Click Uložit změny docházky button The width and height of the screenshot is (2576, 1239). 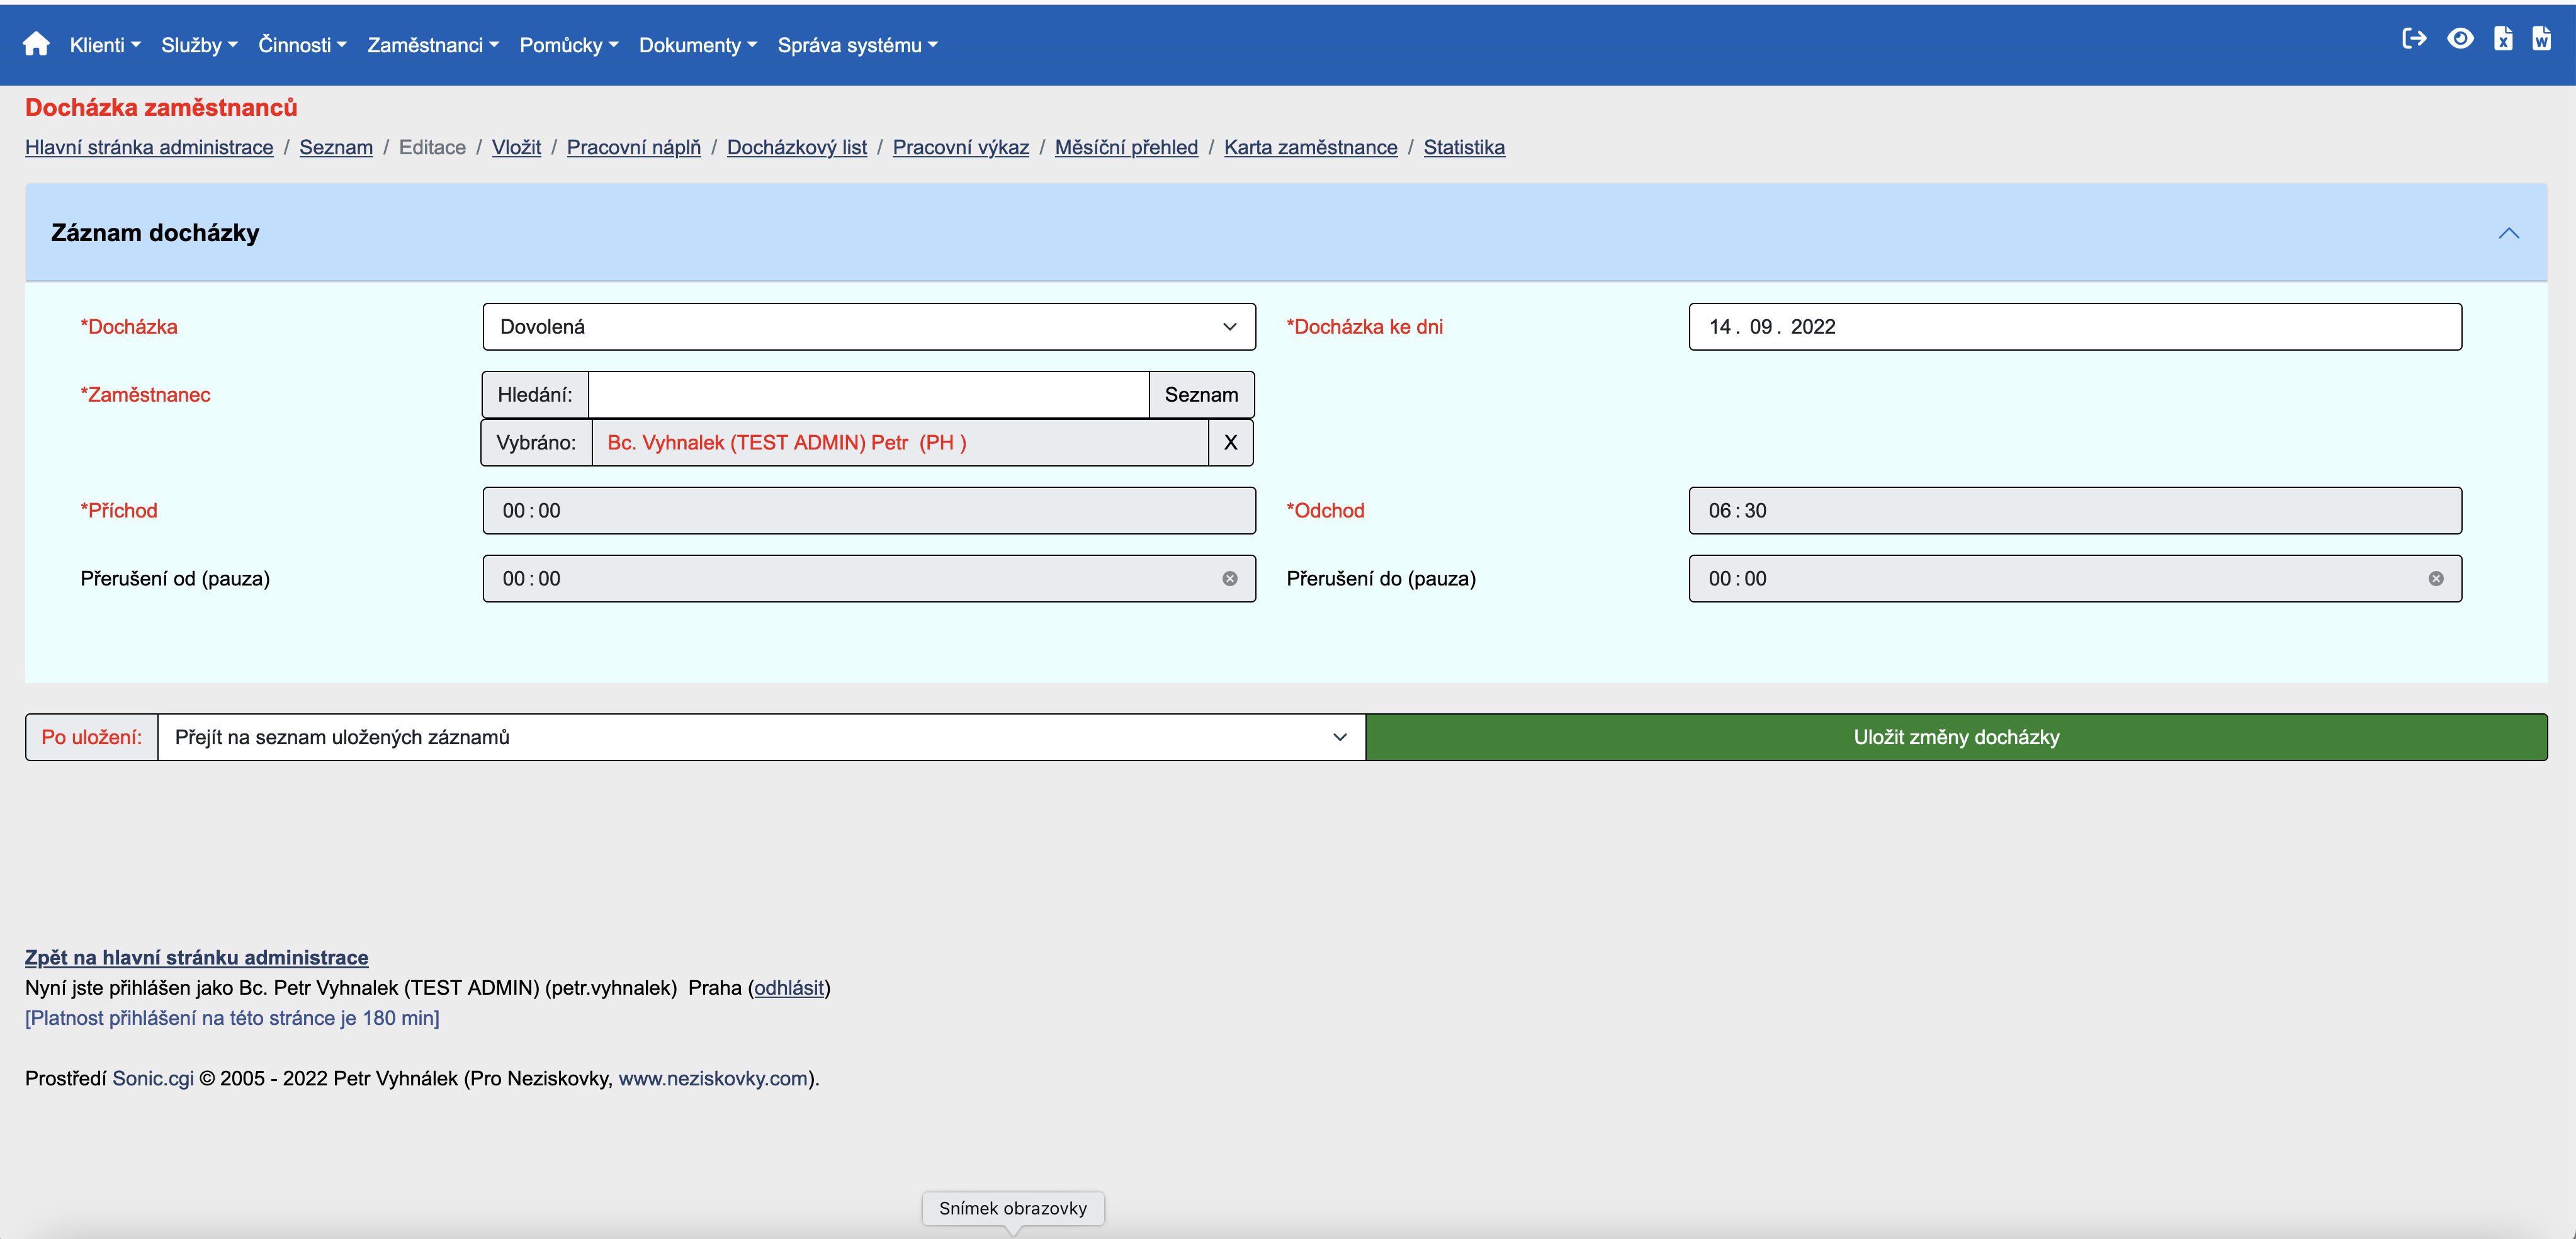click(x=1955, y=737)
